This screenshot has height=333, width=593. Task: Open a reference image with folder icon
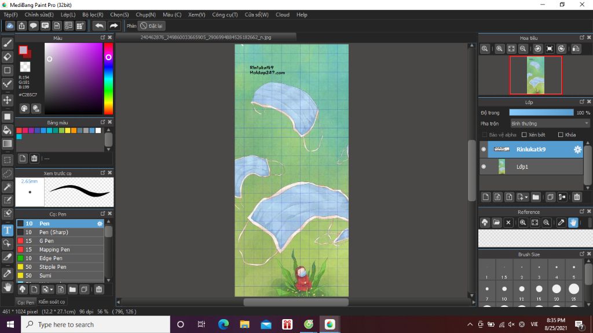[x=496, y=223]
